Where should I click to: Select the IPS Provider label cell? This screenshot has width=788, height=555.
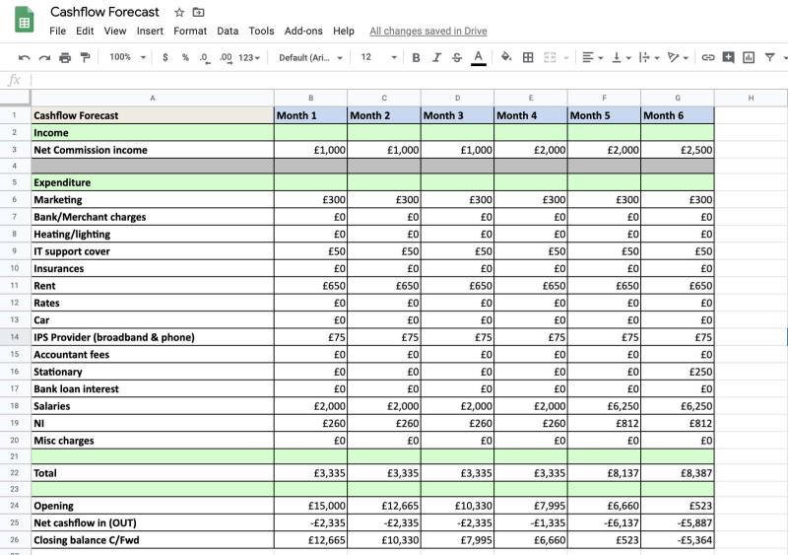[153, 337]
